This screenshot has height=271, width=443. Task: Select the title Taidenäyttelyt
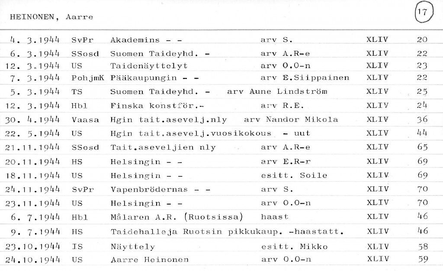[149, 66]
